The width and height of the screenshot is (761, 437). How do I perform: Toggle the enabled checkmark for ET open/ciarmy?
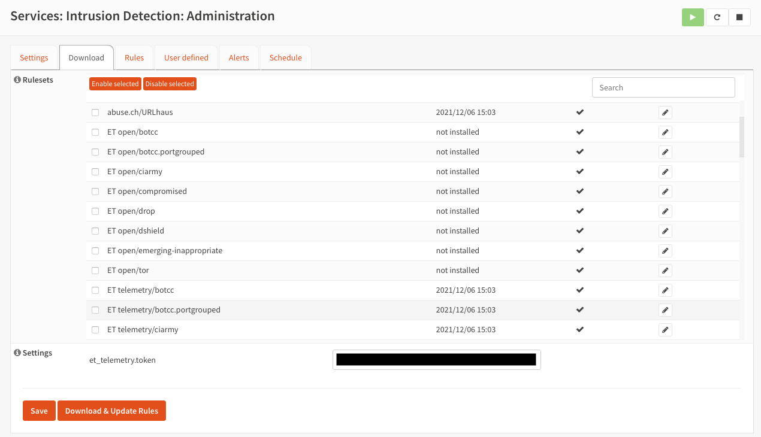[x=579, y=171]
